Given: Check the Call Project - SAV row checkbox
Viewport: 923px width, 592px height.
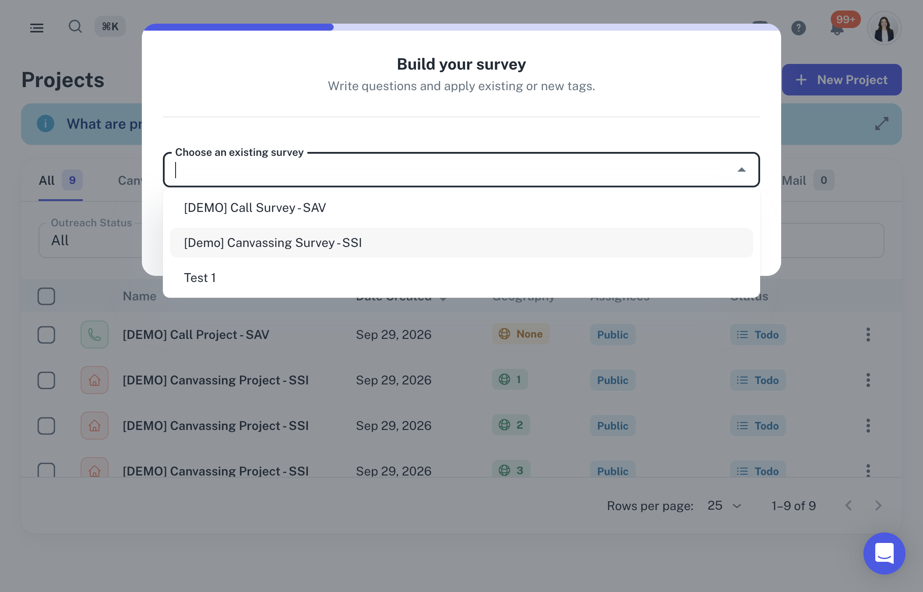Looking at the screenshot, I should coord(46,335).
